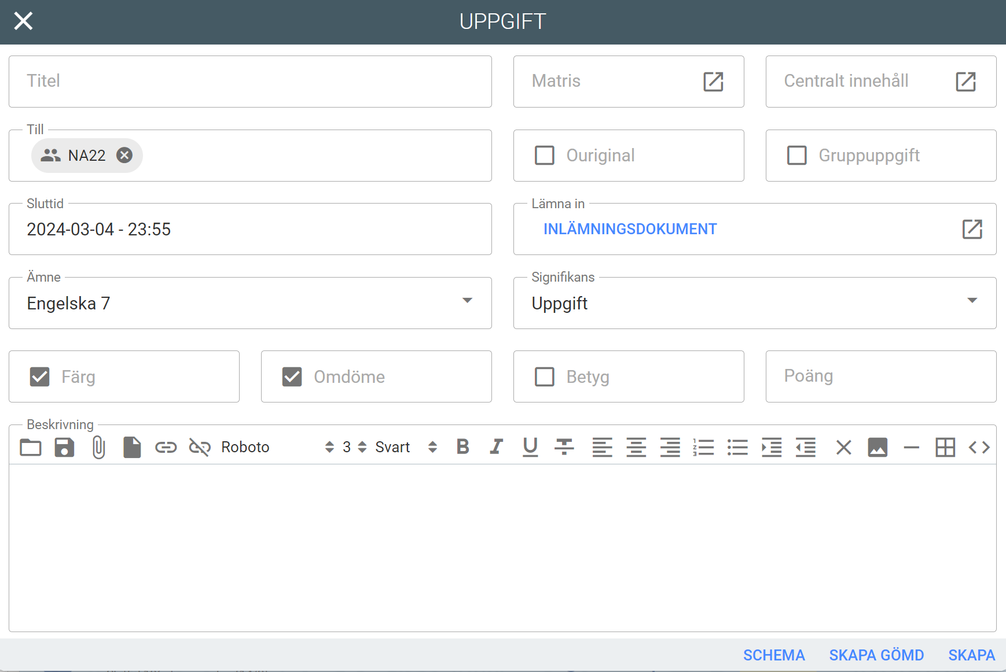Image resolution: width=1006 pixels, height=672 pixels.
Task: Click into the Titel input field
Action: pos(250,82)
